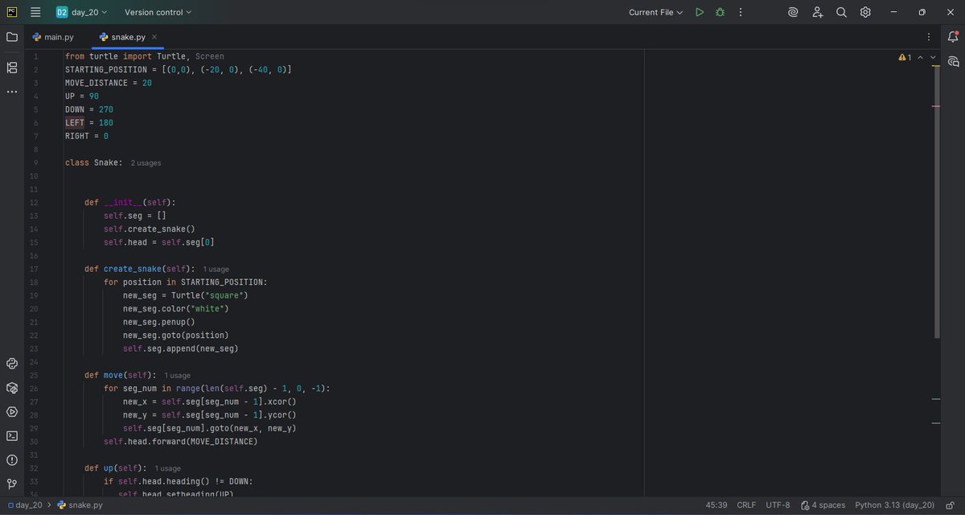The image size is (965, 515).
Task: Click new_seg.goto(position) line
Action: pos(176,336)
